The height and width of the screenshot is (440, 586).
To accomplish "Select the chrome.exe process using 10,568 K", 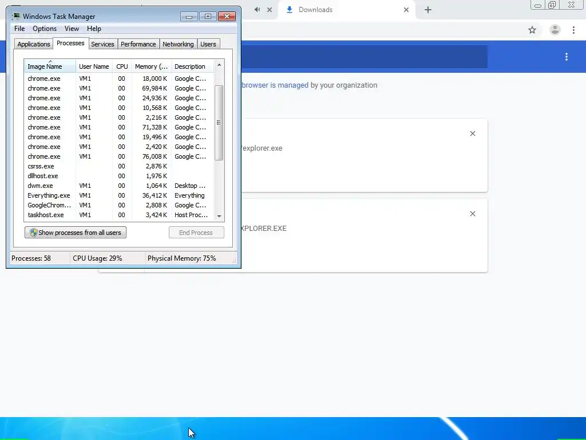I will [119, 108].
